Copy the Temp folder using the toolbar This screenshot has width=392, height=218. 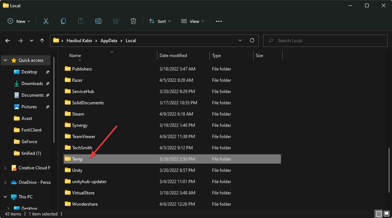[63, 21]
